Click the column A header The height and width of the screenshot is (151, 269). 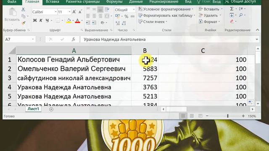tap(74, 50)
